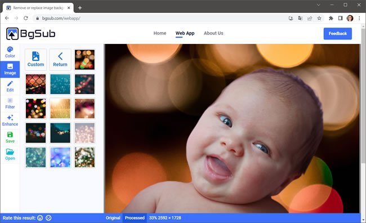Rate result with sad frown face

pos(48,218)
